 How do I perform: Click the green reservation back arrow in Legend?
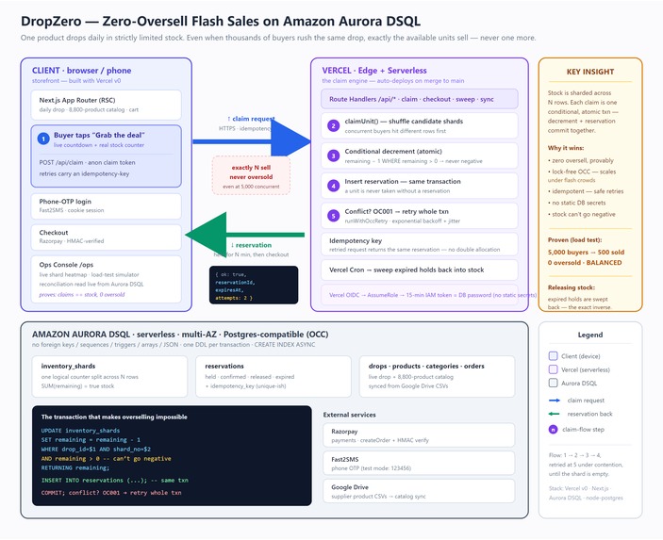point(554,414)
